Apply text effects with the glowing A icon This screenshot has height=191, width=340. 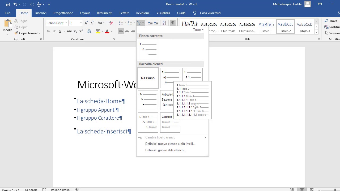click(x=89, y=31)
